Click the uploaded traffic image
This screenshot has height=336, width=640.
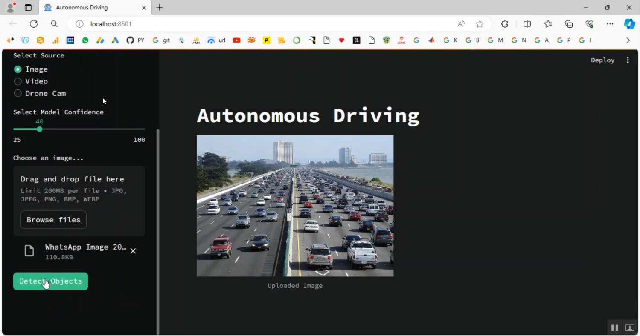tap(295, 206)
